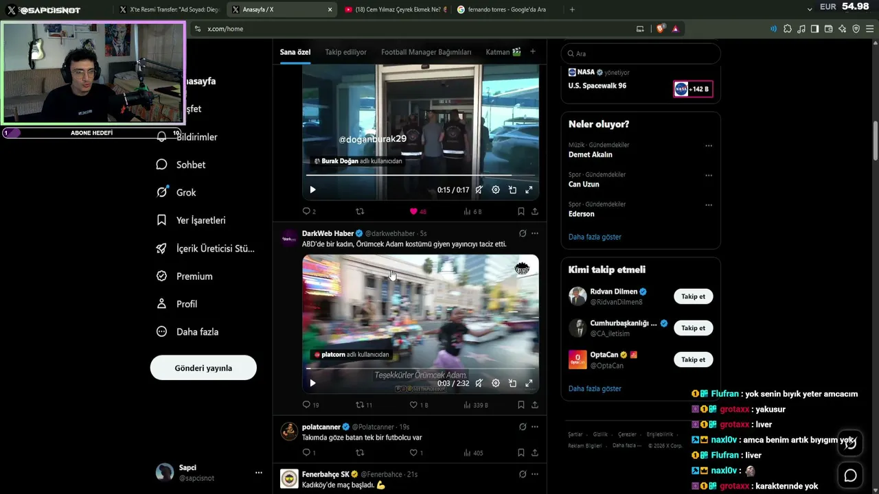The height and width of the screenshot is (494, 879).
Task: Open Football Manager Bağımlıları feed tab
Action: tap(426, 52)
